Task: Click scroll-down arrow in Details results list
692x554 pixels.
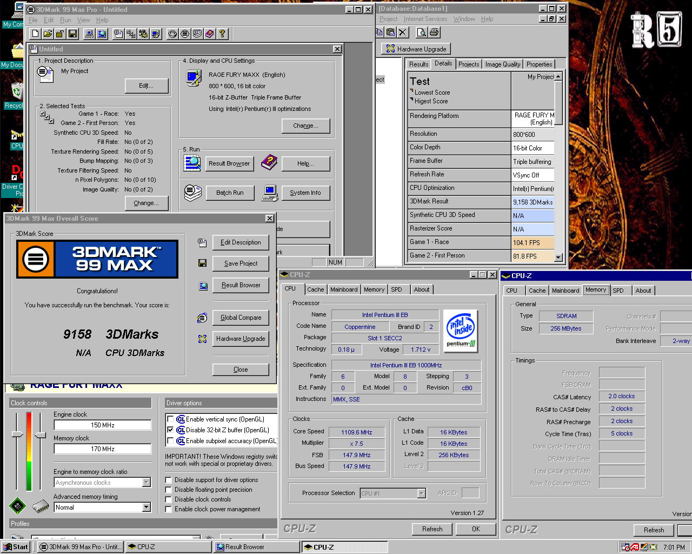Action: pos(558,258)
